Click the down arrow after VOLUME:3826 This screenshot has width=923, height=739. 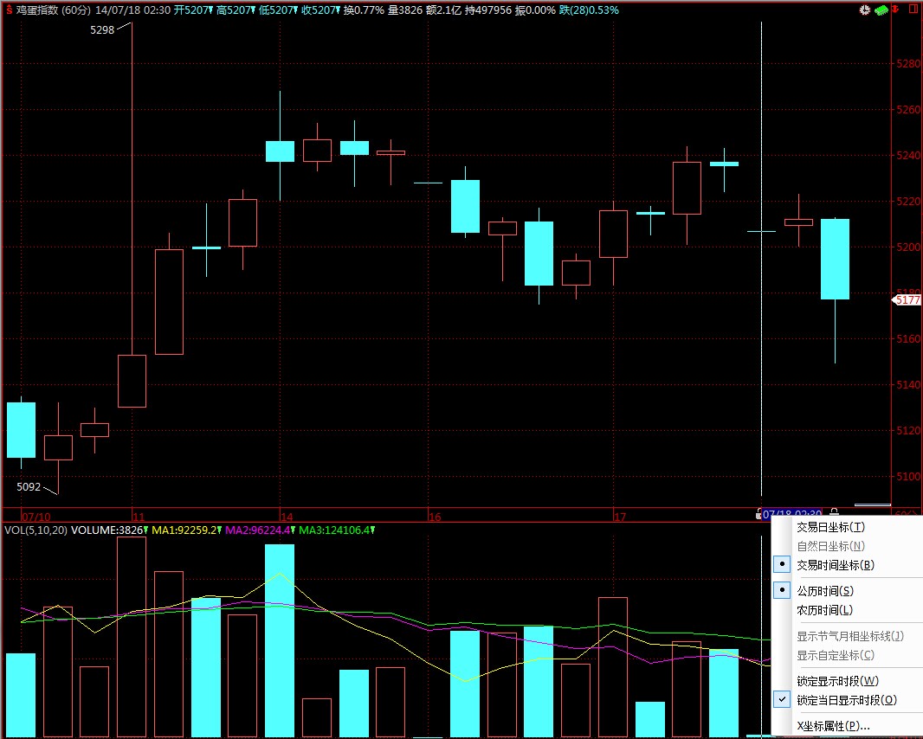pyautogui.click(x=146, y=530)
